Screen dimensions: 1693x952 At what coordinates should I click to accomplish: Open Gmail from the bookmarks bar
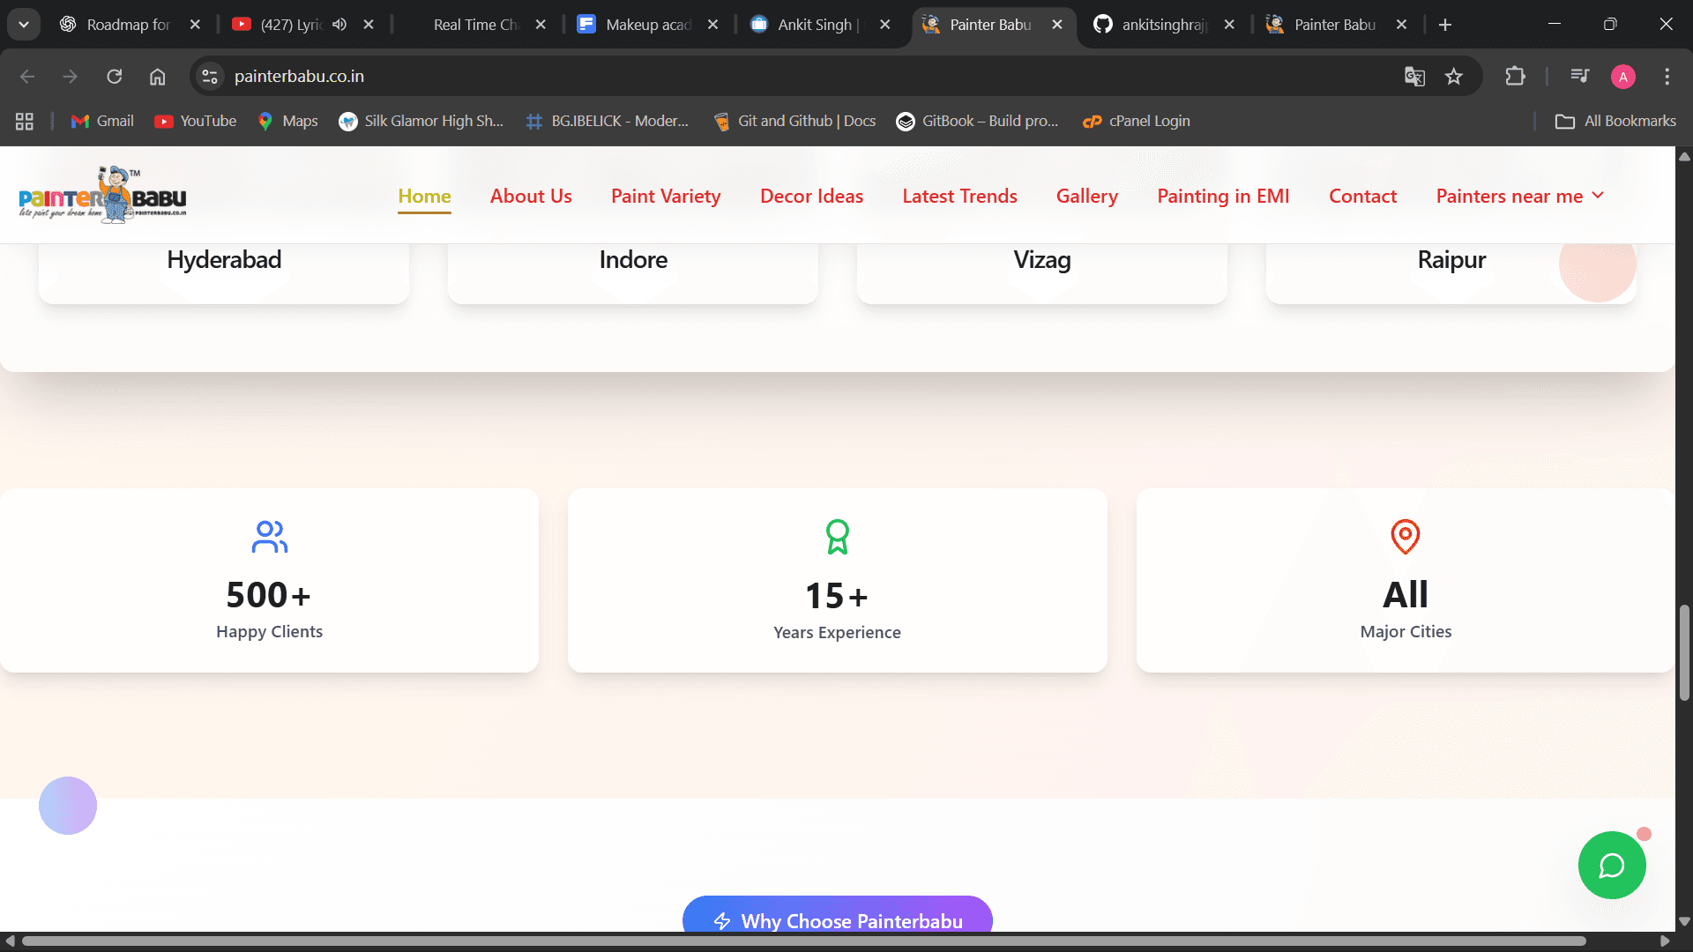(101, 121)
